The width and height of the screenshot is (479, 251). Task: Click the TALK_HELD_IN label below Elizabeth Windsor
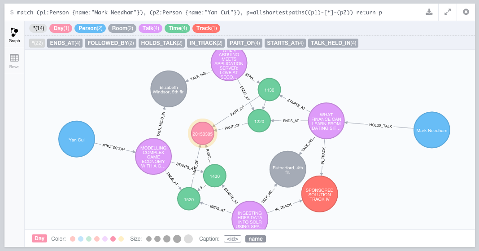click(x=161, y=124)
